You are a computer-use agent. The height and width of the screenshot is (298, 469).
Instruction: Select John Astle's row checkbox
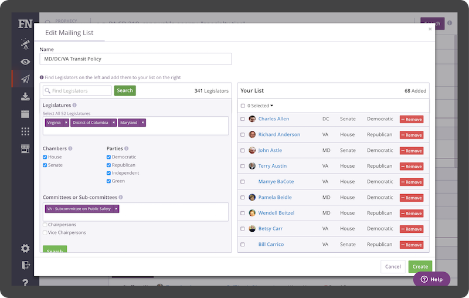coord(243,151)
